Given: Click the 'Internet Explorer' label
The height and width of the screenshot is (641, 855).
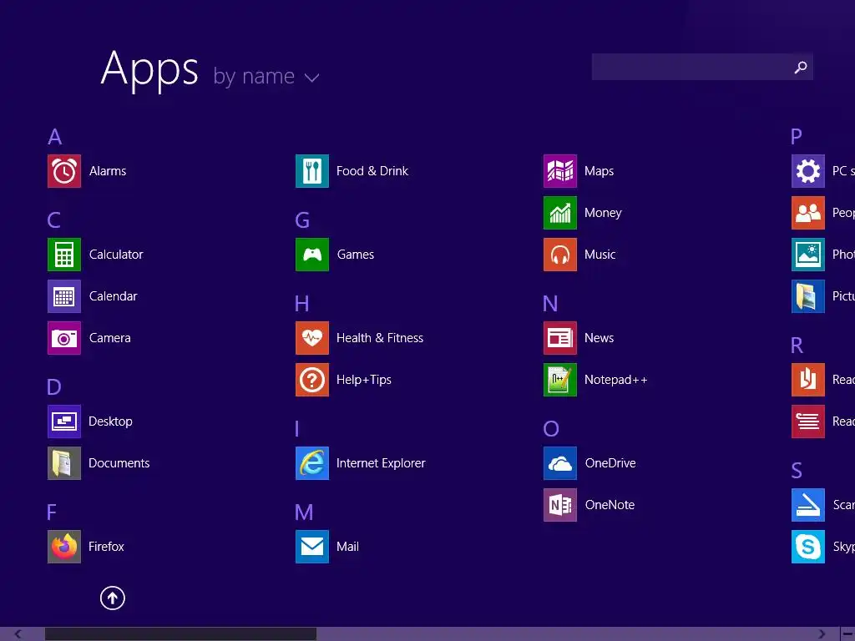Looking at the screenshot, I should pyautogui.click(x=381, y=463).
